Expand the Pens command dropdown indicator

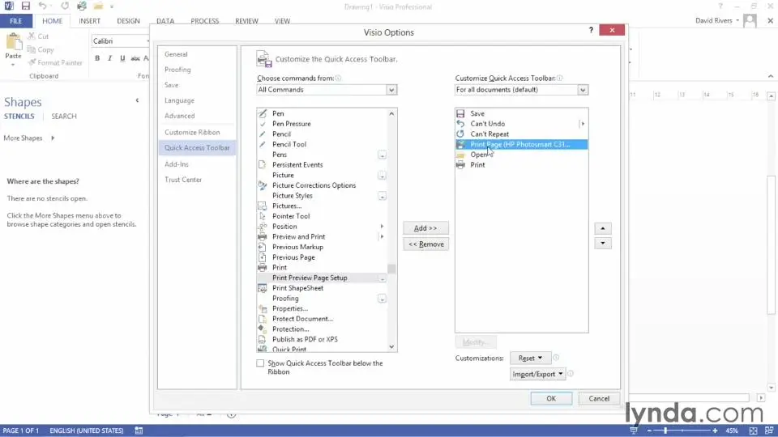click(382, 155)
